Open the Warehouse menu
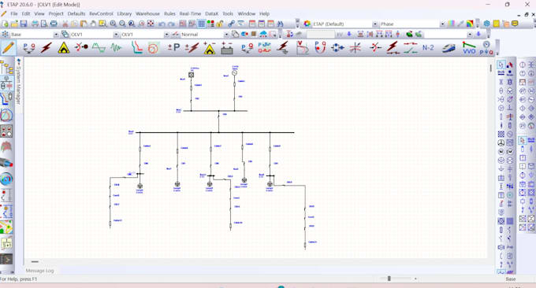The height and width of the screenshot is (288, 536). pyautogui.click(x=147, y=13)
